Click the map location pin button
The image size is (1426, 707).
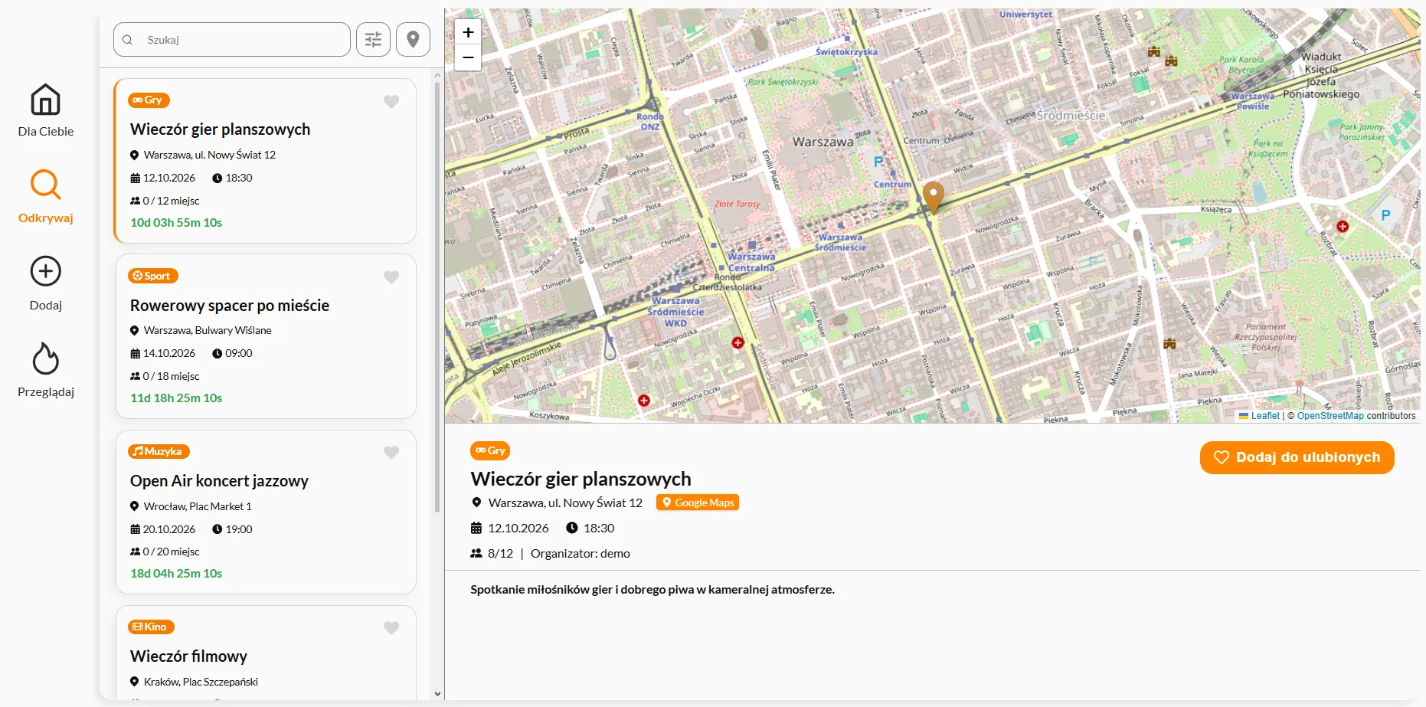pos(413,39)
